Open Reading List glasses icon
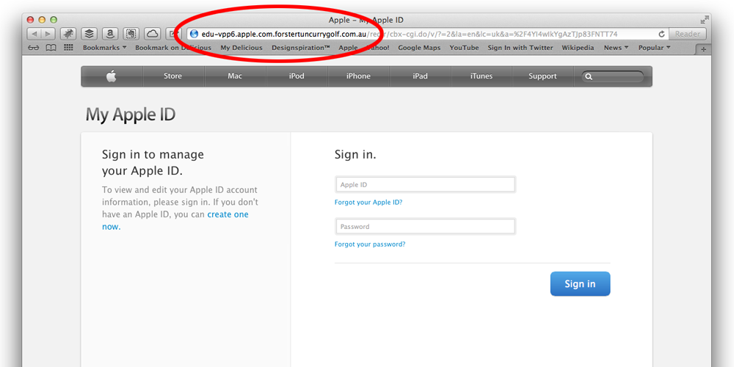 [34, 48]
